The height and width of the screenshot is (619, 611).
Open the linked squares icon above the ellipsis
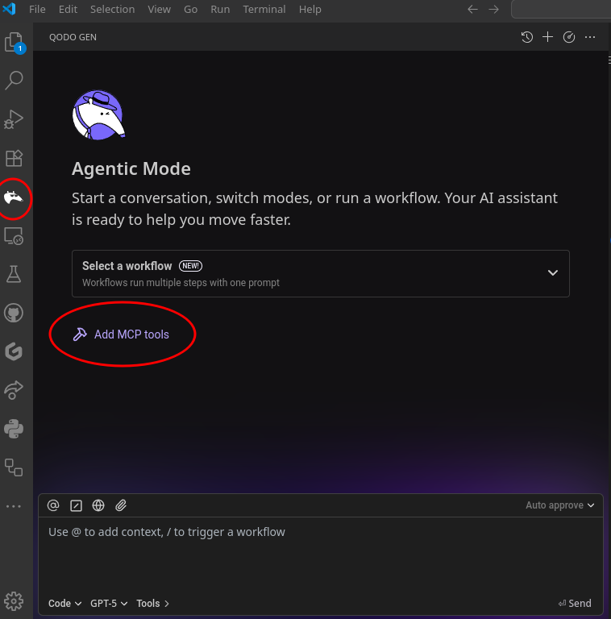[x=14, y=467]
